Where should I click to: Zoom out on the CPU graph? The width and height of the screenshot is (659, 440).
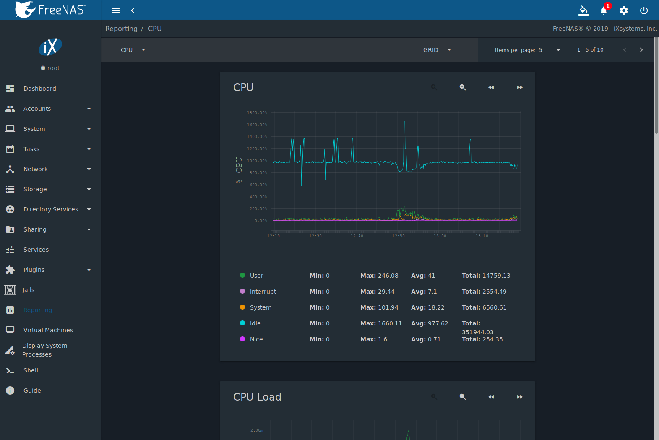[462, 87]
